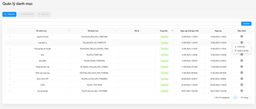Select the checkbox for the Kho row
Viewport: 256px width, 109px height.
click(10, 55)
